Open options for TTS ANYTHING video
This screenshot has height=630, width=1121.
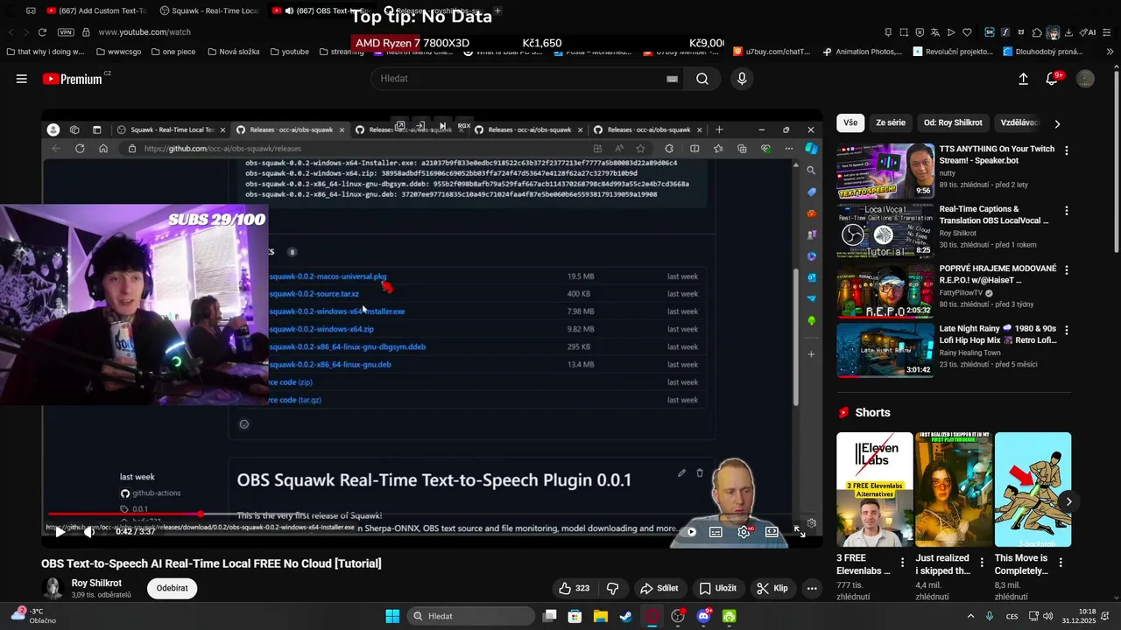click(x=1067, y=150)
